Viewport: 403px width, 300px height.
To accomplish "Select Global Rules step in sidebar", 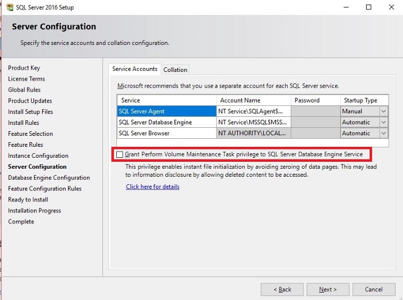I will pos(24,90).
